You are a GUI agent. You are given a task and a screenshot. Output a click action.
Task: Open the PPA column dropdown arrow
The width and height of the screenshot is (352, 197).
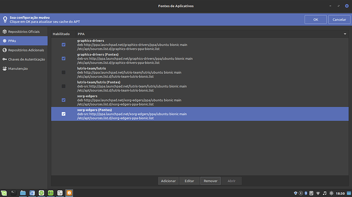tap(345, 34)
